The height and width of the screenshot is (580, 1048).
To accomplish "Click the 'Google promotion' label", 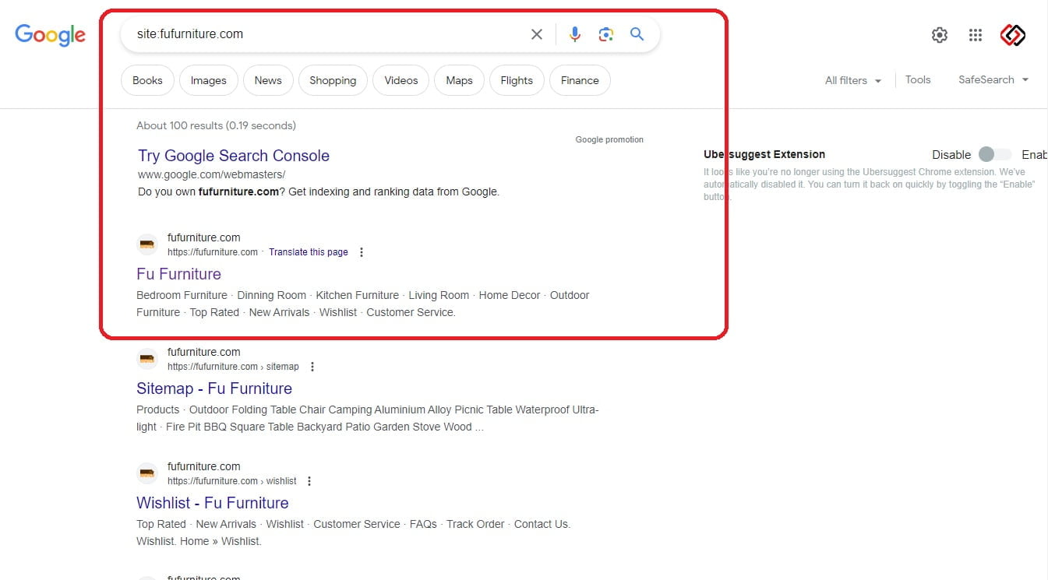I will tap(609, 140).
